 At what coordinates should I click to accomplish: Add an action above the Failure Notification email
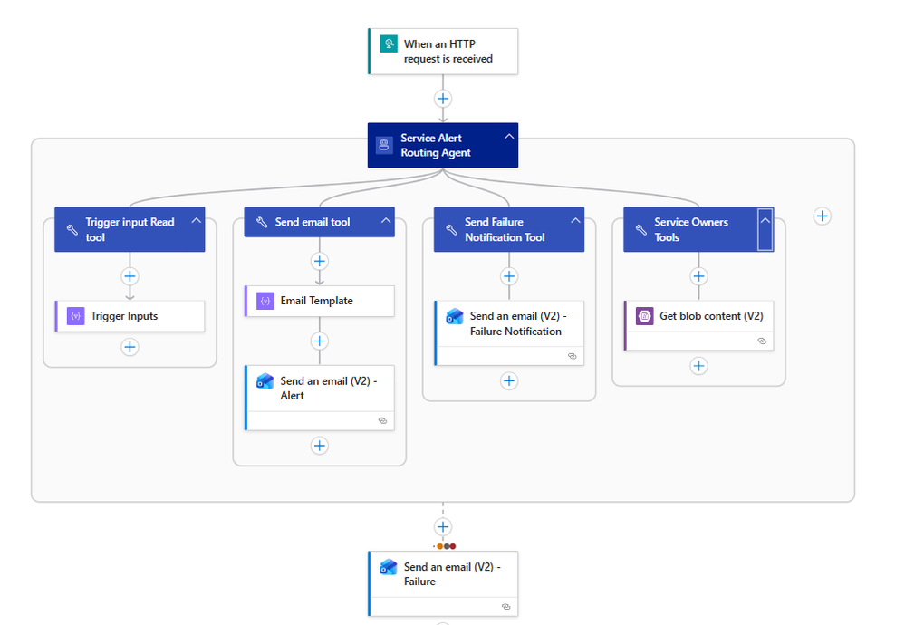(x=509, y=276)
